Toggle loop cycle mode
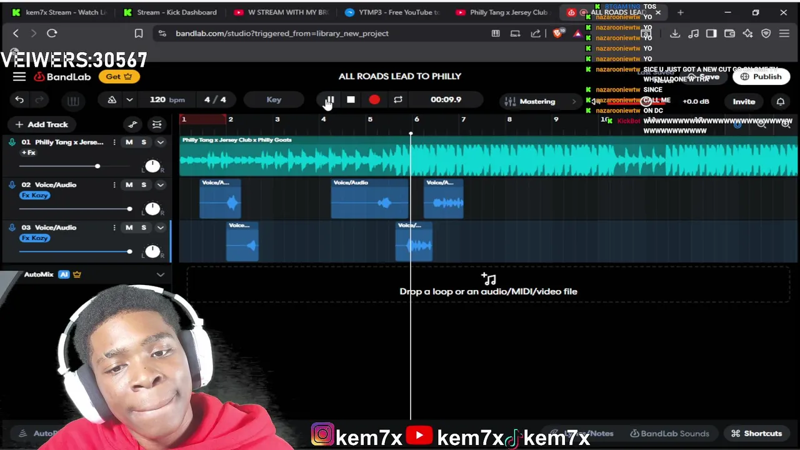 (397, 100)
